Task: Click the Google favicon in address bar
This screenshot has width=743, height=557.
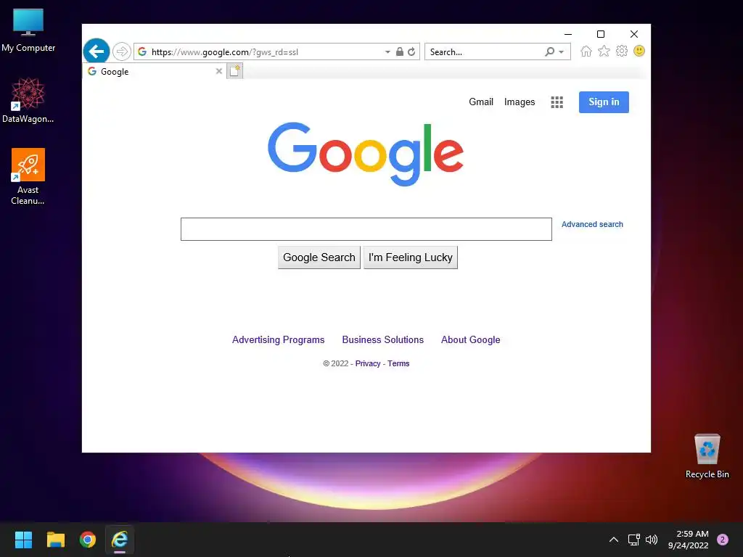Action: 142,51
